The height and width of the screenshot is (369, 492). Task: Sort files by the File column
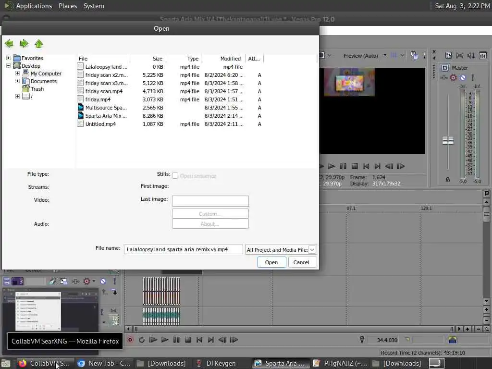(103, 59)
